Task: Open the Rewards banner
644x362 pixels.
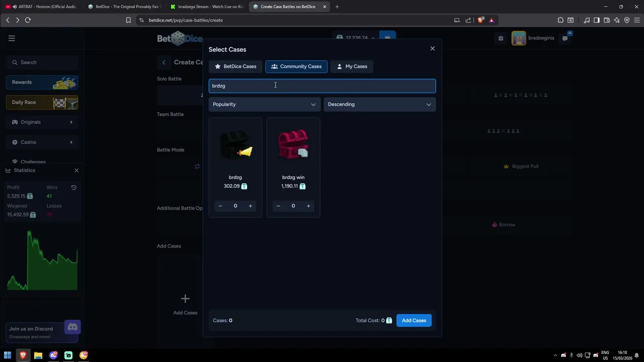Action: (42, 82)
